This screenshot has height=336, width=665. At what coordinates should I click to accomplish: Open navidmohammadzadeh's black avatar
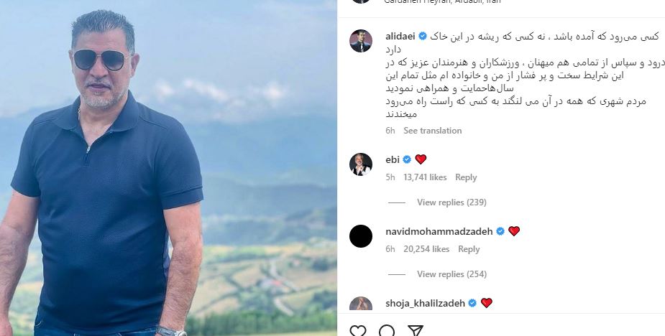[x=360, y=236]
